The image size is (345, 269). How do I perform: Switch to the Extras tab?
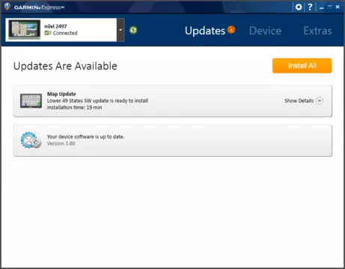tap(317, 31)
